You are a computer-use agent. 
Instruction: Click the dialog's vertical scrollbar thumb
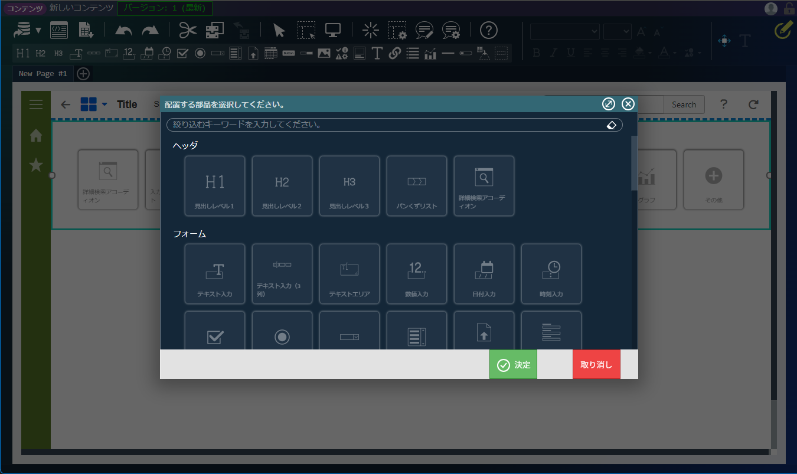(635, 163)
